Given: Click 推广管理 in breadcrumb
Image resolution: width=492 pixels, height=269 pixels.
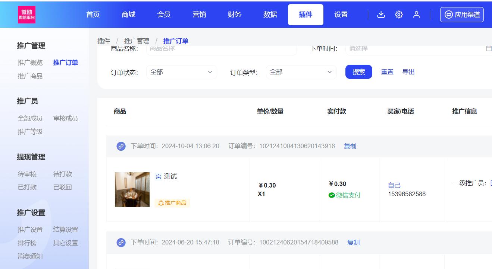Looking at the screenshot, I should tap(137, 41).
